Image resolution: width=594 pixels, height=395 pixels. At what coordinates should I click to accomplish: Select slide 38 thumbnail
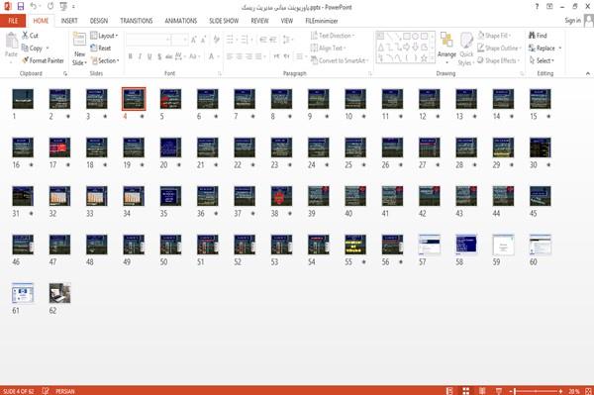(x=281, y=196)
